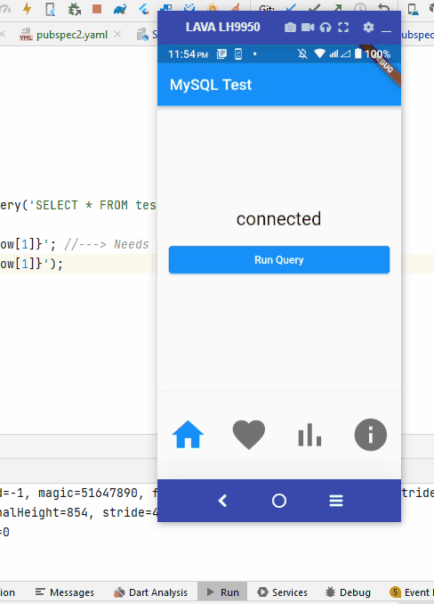The width and height of the screenshot is (434, 604).
Task: Start screen recording with video camera icon
Action: click(308, 28)
